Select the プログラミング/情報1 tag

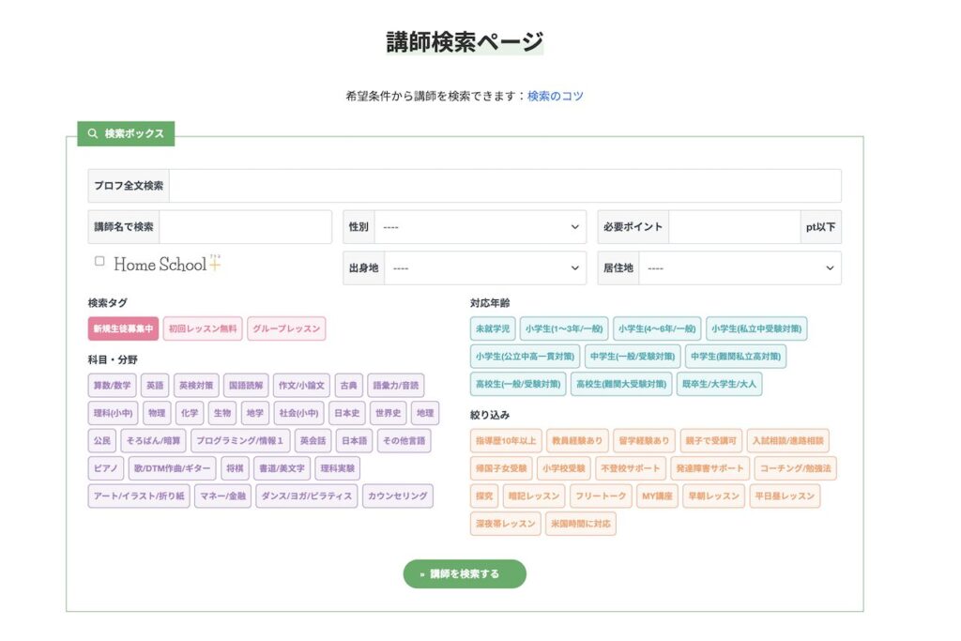[x=240, y=440]
